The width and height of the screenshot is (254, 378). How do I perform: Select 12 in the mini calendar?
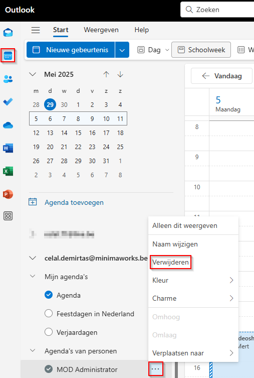(x=36, y=133)
